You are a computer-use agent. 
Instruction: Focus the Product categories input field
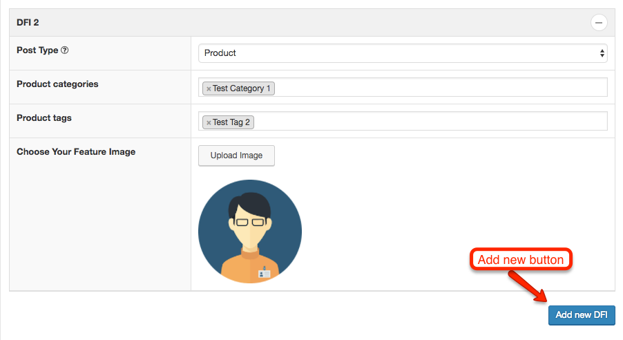tap(403, 87)
